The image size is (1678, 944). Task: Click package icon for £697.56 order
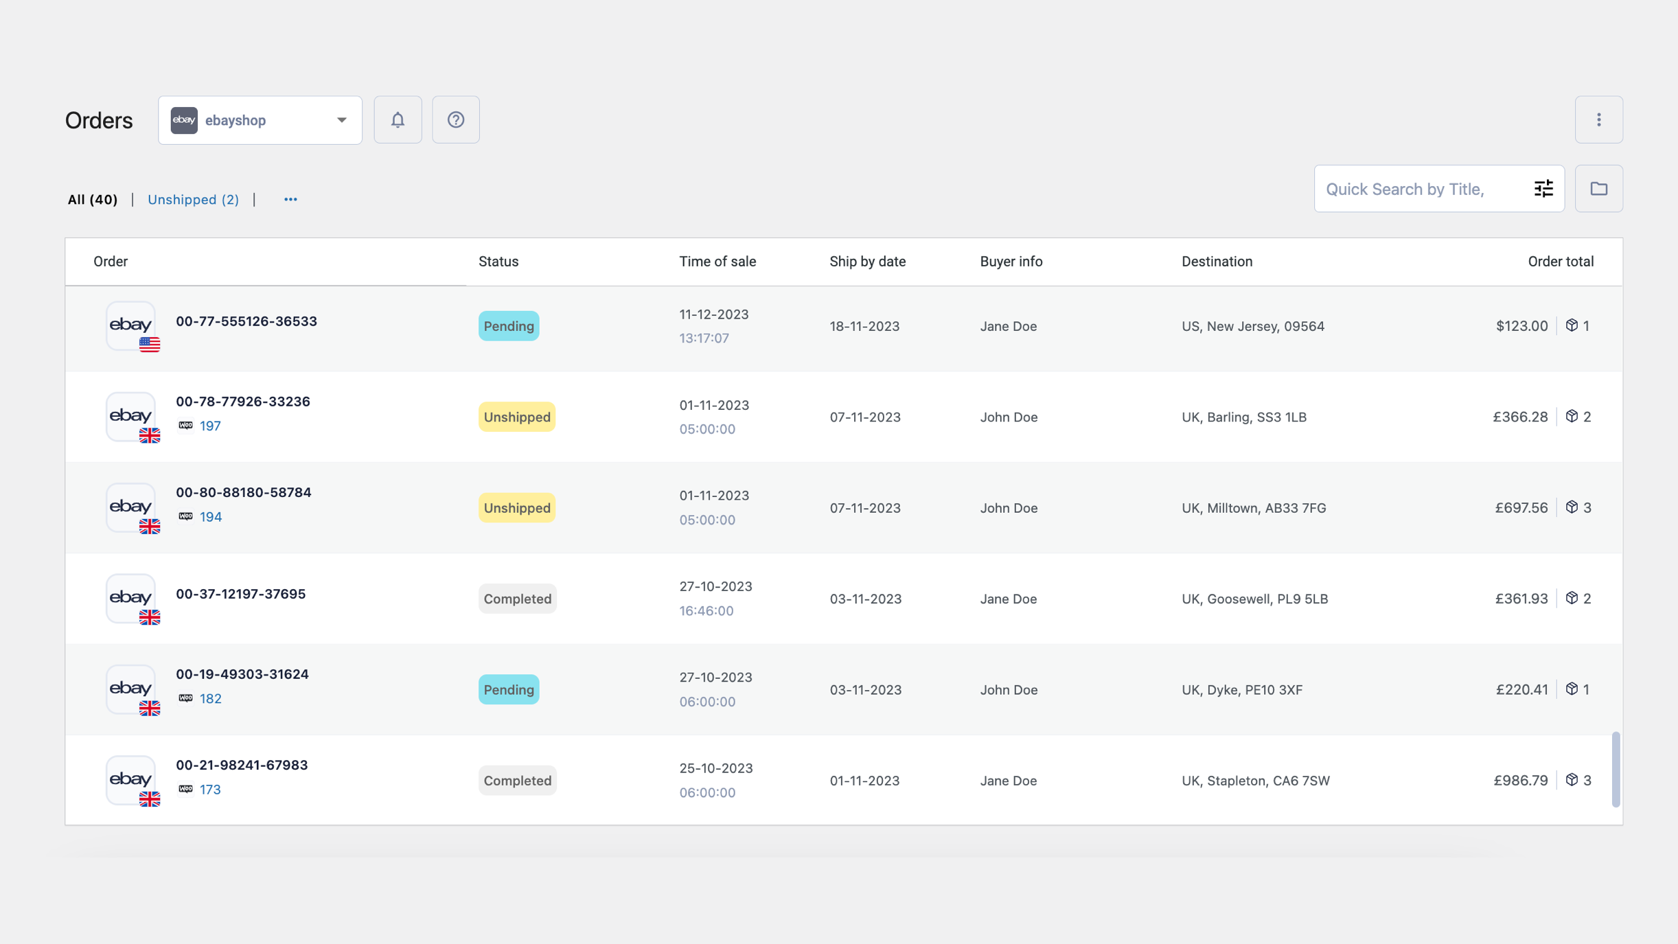[x=1572, y=507]
